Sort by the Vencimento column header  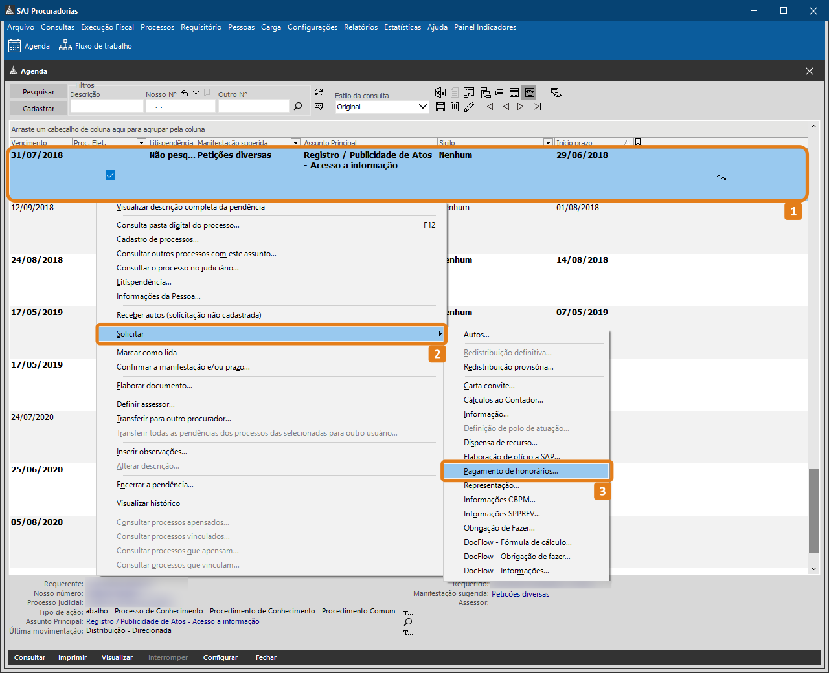click(40, 142)
